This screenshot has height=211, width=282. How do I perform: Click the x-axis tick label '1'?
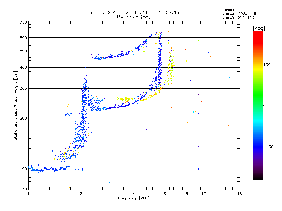tap(28, 194)
